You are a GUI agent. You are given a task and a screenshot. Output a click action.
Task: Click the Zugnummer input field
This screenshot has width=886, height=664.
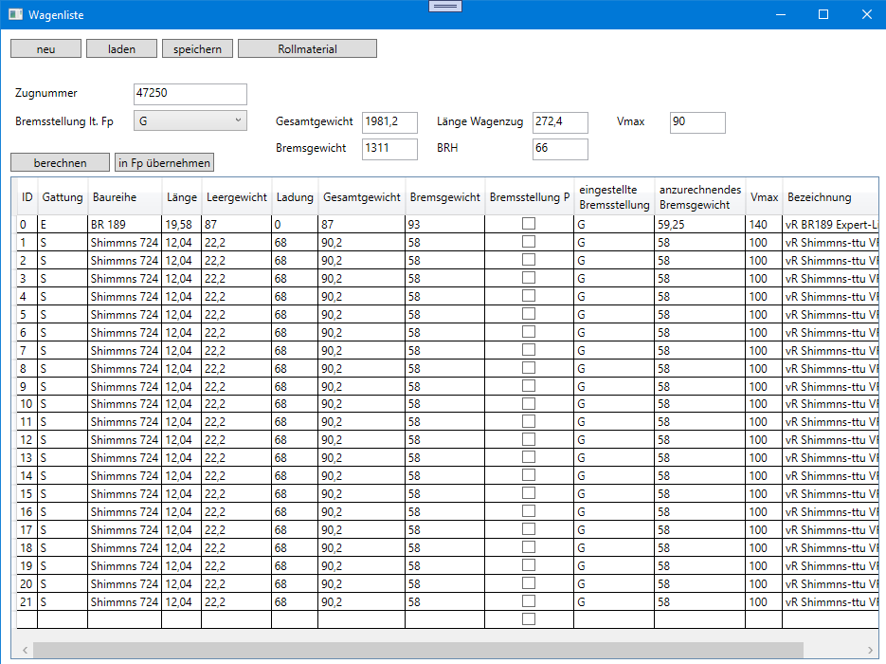click(x=190, y=94)
